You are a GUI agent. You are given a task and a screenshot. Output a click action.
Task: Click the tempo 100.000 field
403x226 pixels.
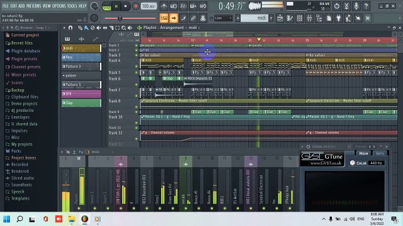pyautogui.click(x=149, y=6)
